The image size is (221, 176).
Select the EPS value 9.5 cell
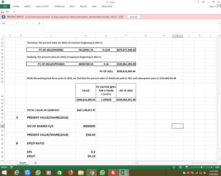[x=86, y=152]
